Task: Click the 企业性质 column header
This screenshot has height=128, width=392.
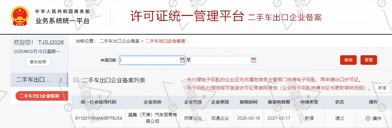Action: click(193, 102)
